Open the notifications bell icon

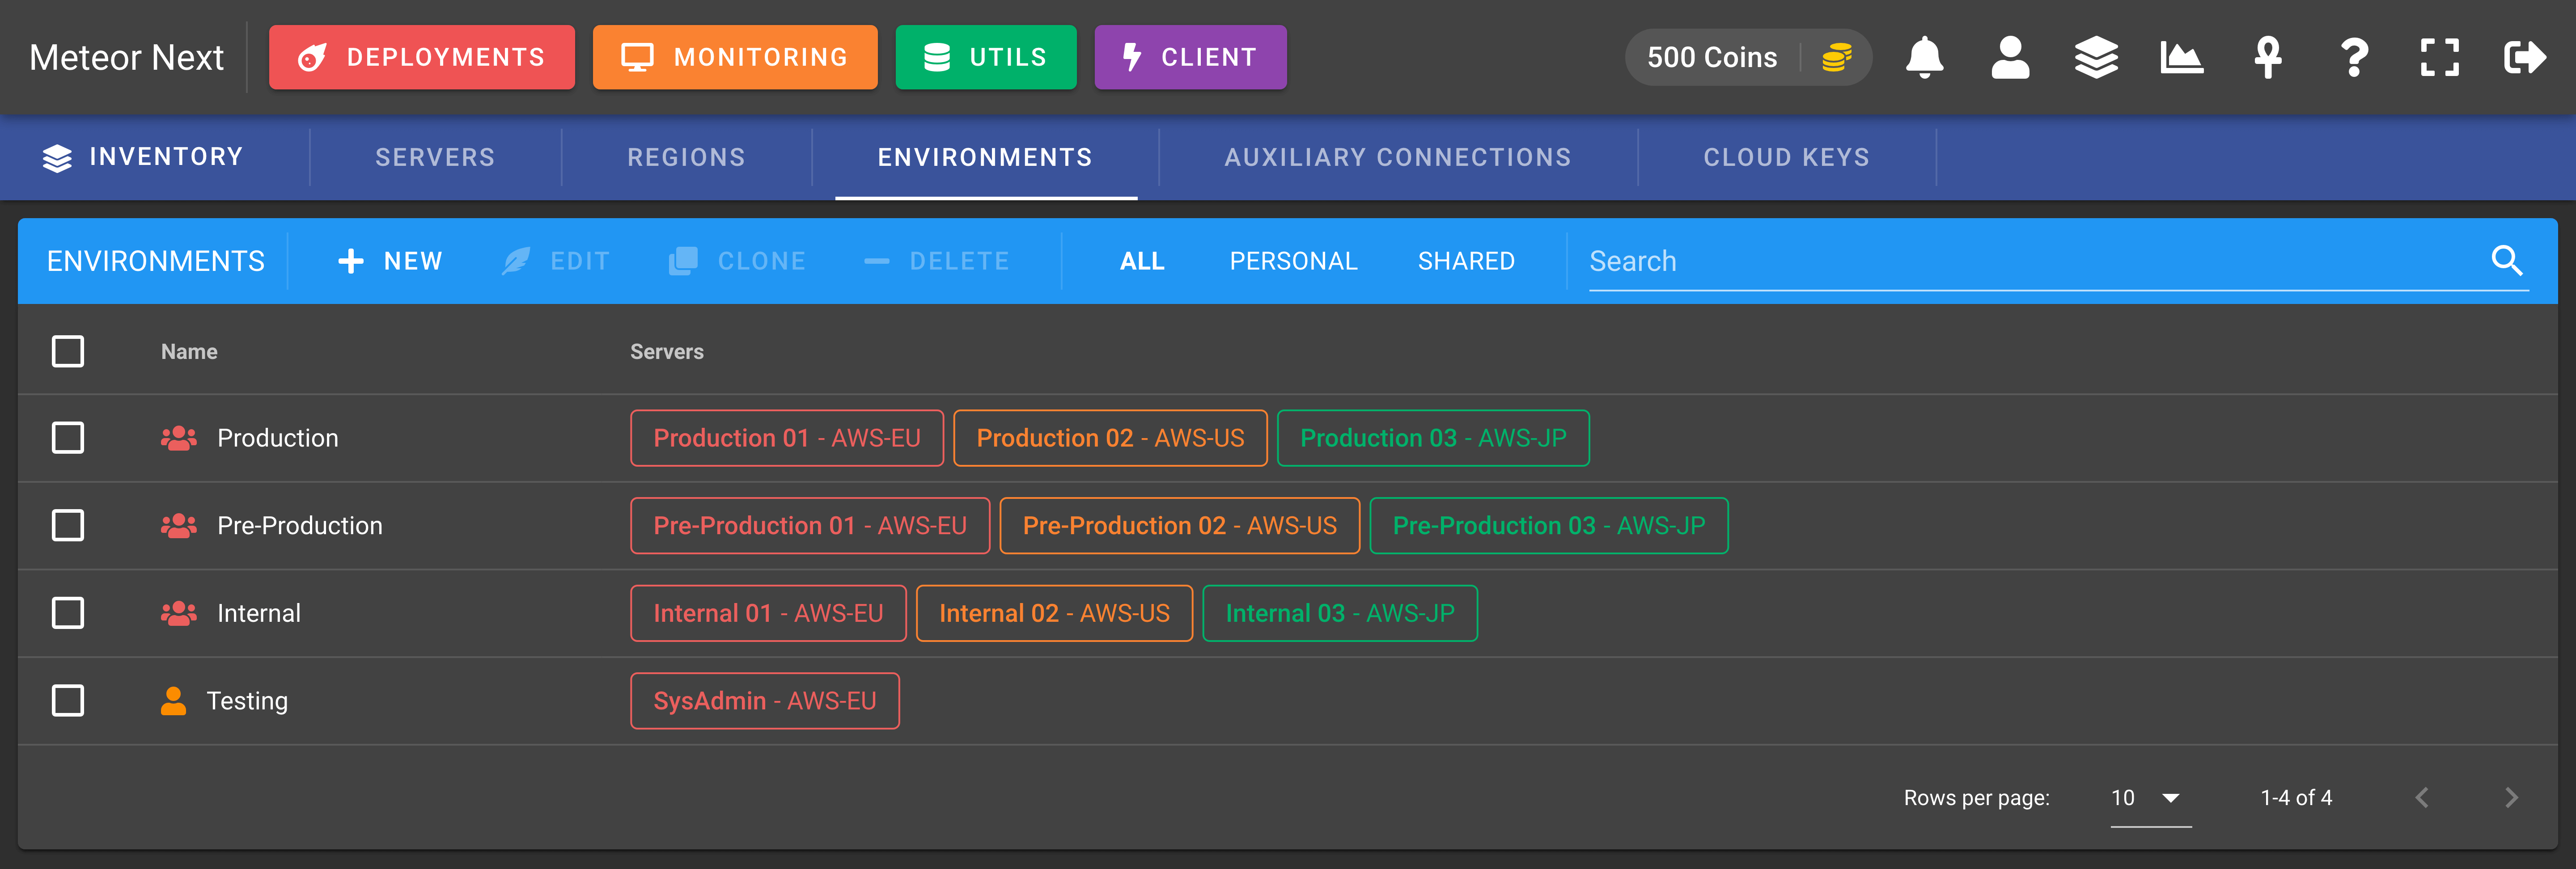tap(1924, 57)
